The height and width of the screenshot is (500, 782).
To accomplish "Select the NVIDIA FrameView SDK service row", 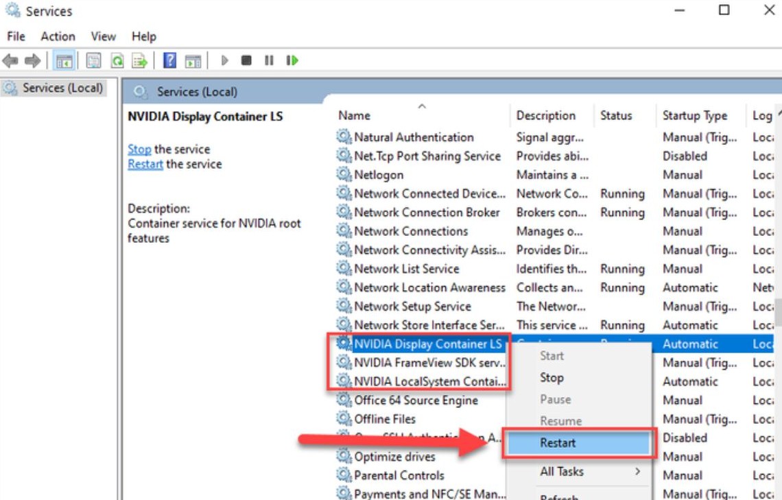I will point(429,363).
